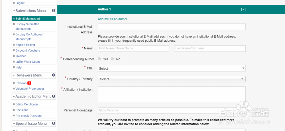Focus the Institutional E-Mail Address field

(172, 27)
